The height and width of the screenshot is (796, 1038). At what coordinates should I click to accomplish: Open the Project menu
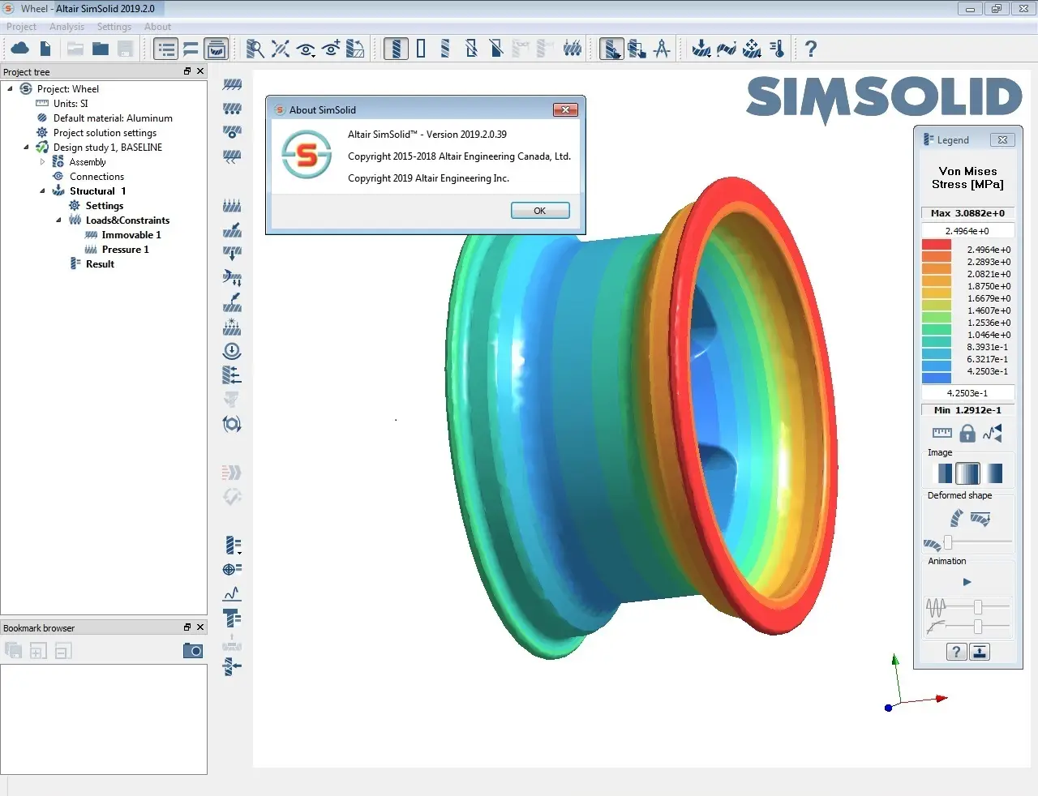21,27
